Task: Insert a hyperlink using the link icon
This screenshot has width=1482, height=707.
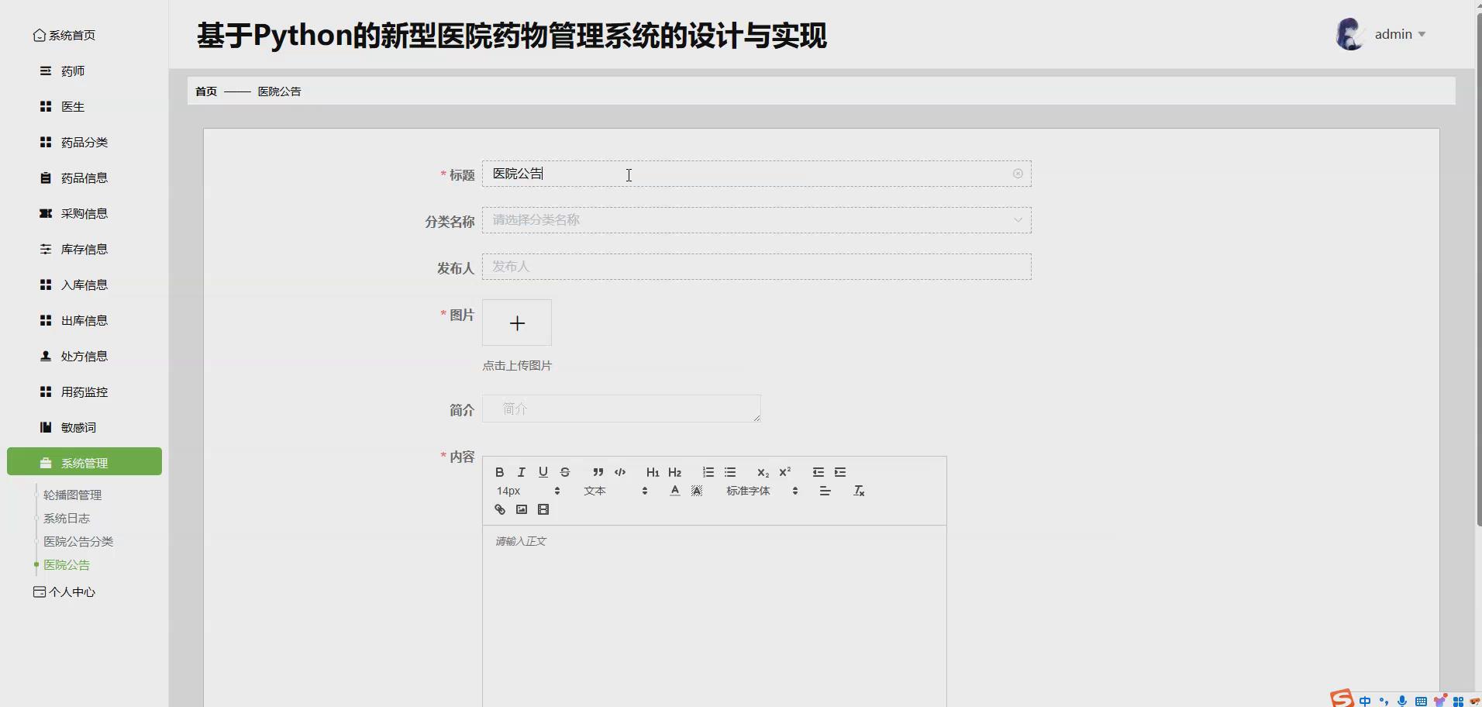Action: (498, 509)
